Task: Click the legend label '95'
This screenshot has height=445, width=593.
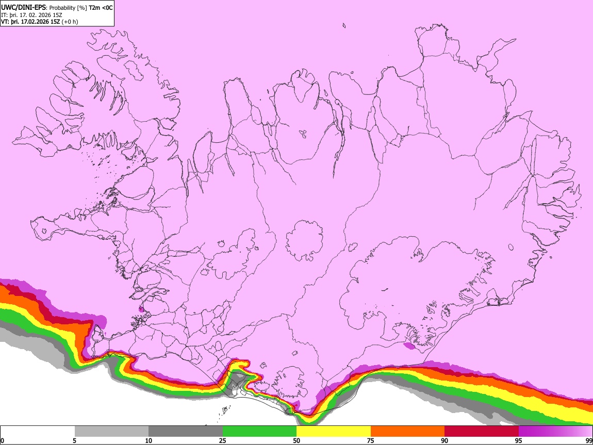Action: pyautogui.click(x=519, y=441)
